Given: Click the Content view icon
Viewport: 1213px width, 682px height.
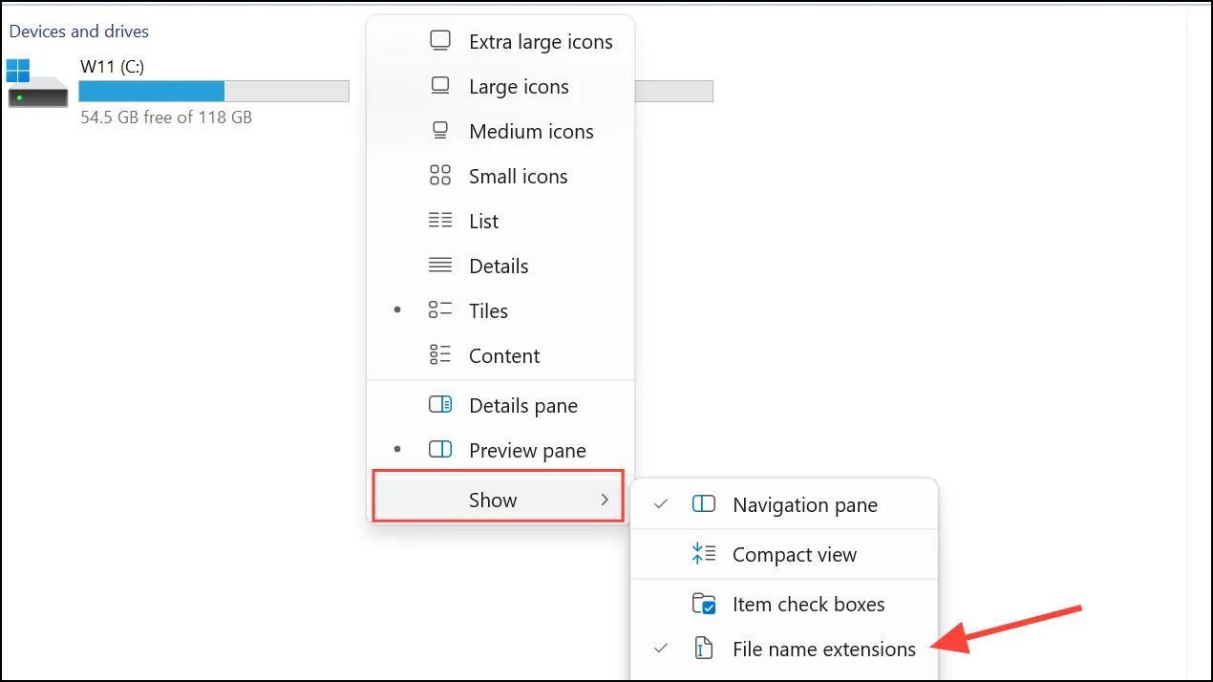Looking at the screenshot, I should (x=440, y=355).
